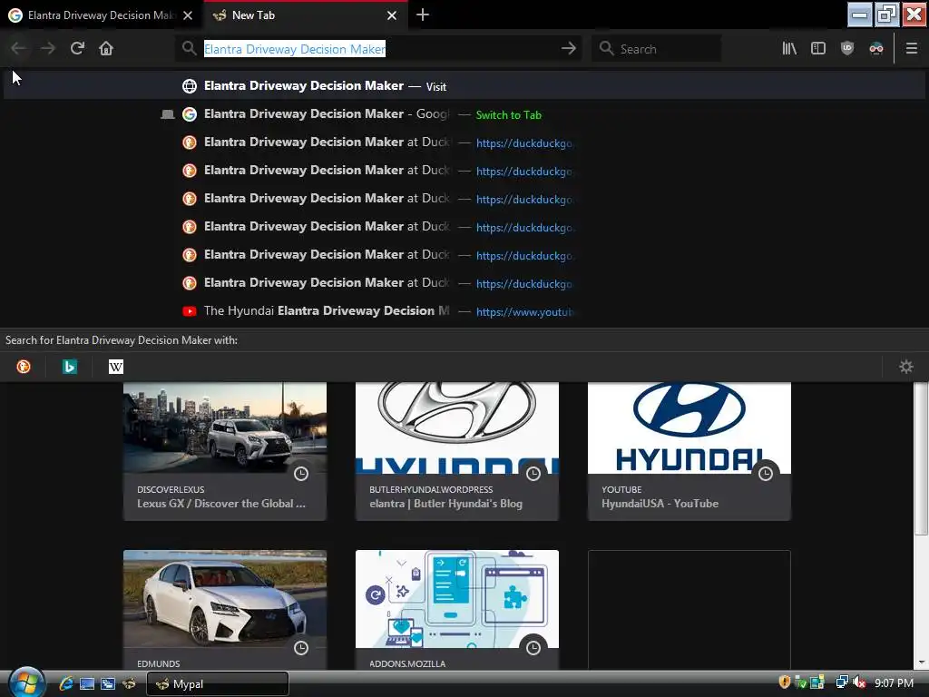Select the last DuckDuckGo suggestion row

tap(464, 283)
